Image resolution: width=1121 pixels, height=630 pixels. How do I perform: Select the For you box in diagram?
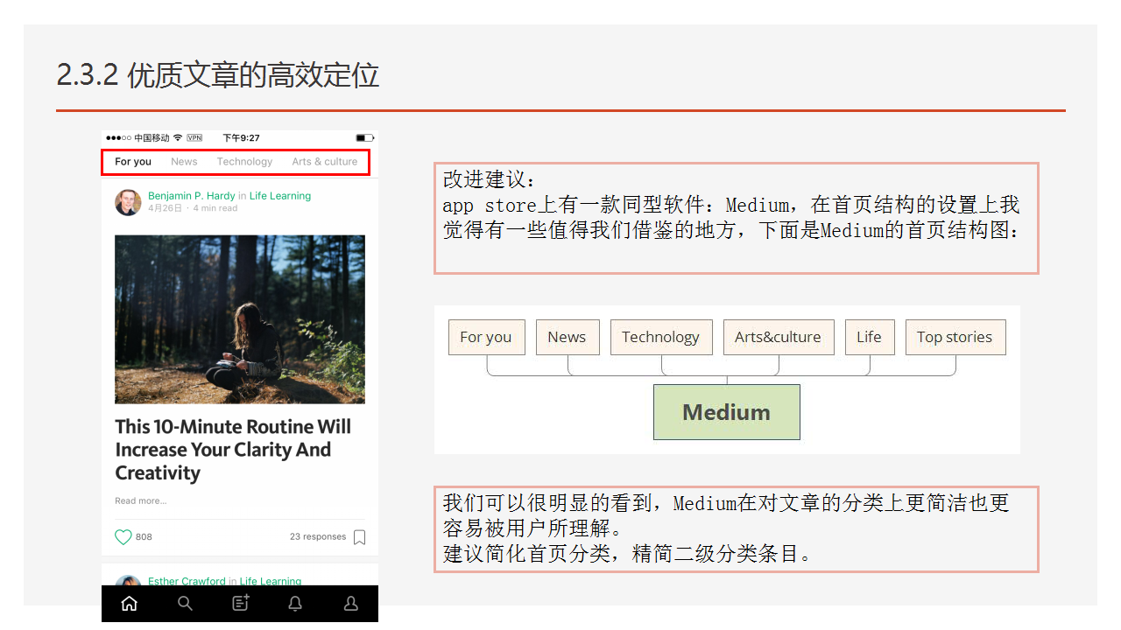click(x=486, y=337)
